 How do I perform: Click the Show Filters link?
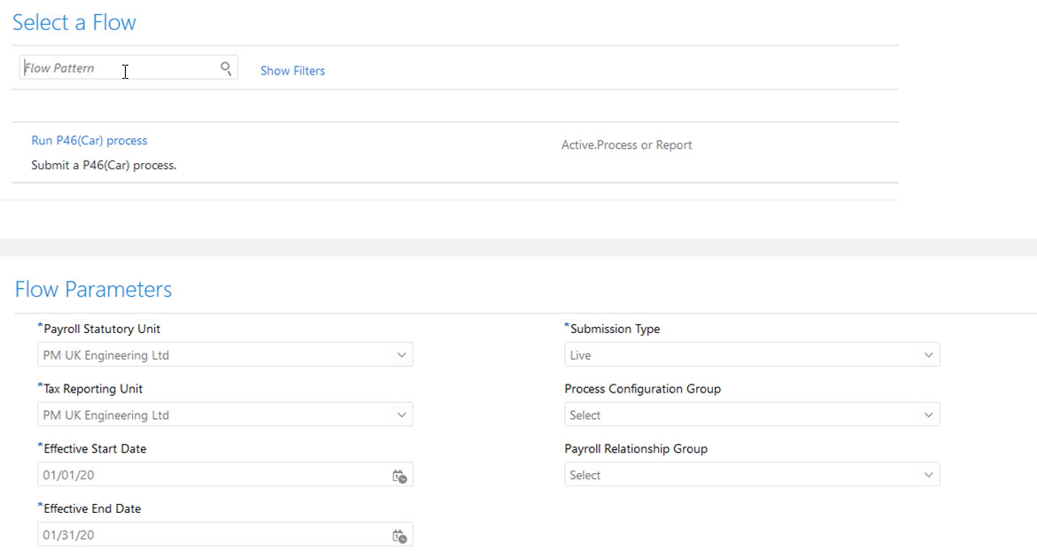coord(292,71)
